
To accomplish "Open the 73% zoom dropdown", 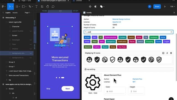I will (173, 7).
